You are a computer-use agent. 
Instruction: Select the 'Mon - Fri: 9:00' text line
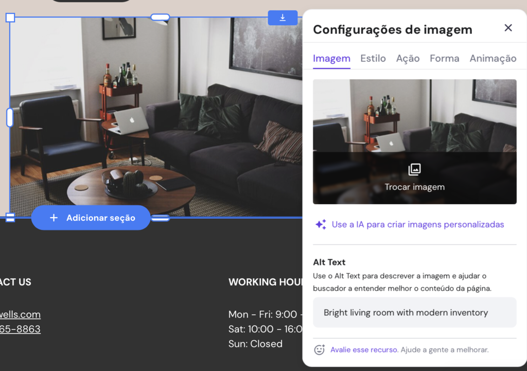click(265, 314)
